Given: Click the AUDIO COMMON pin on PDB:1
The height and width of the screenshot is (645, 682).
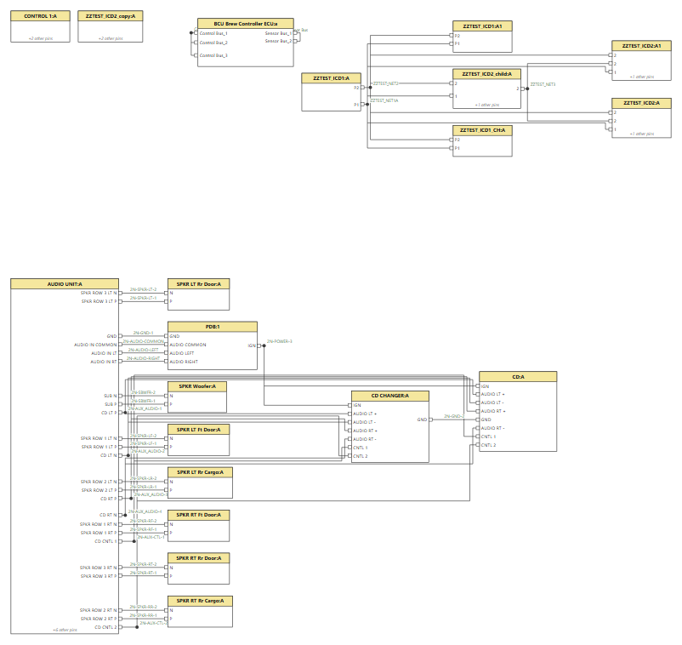Looking at the screenshot, I should tap(188, 345).
